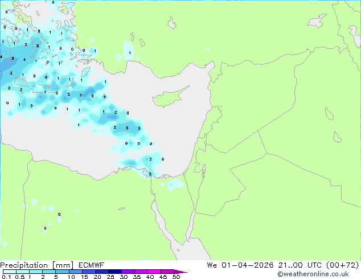Click the 40–45 mm bright magenta legend box
The height and width of the screenshot is (279, 361).
154,272
